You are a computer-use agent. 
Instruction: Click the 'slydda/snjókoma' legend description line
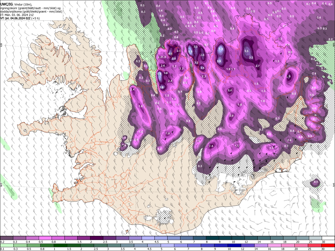[31, 12]
